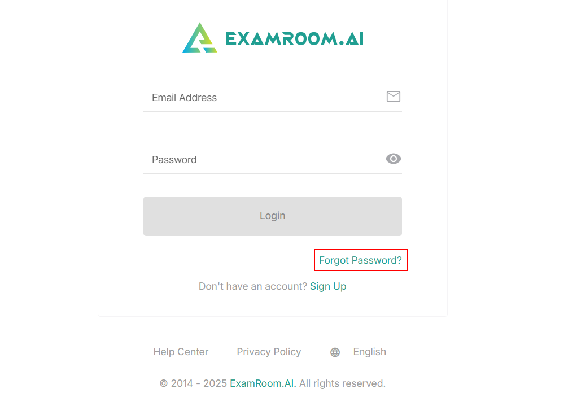
Task: Follow the ExamRoom.AI link in copyright line
Action: (263, 383)
